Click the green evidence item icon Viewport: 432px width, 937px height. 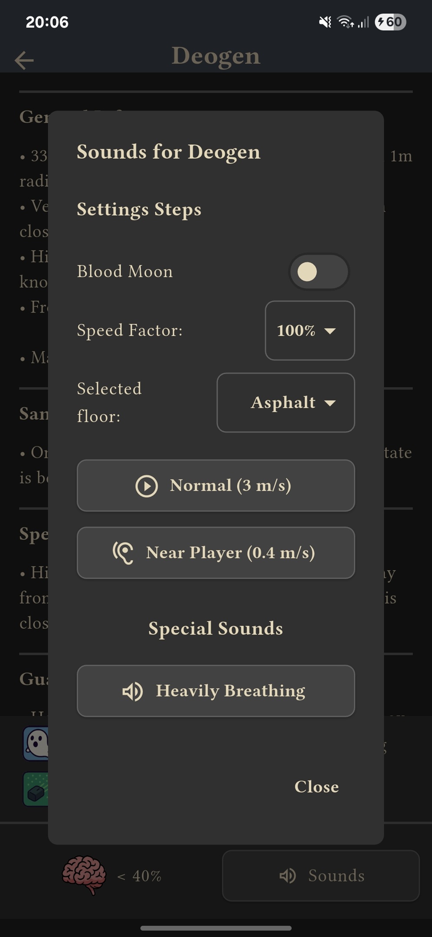[36, 789]
